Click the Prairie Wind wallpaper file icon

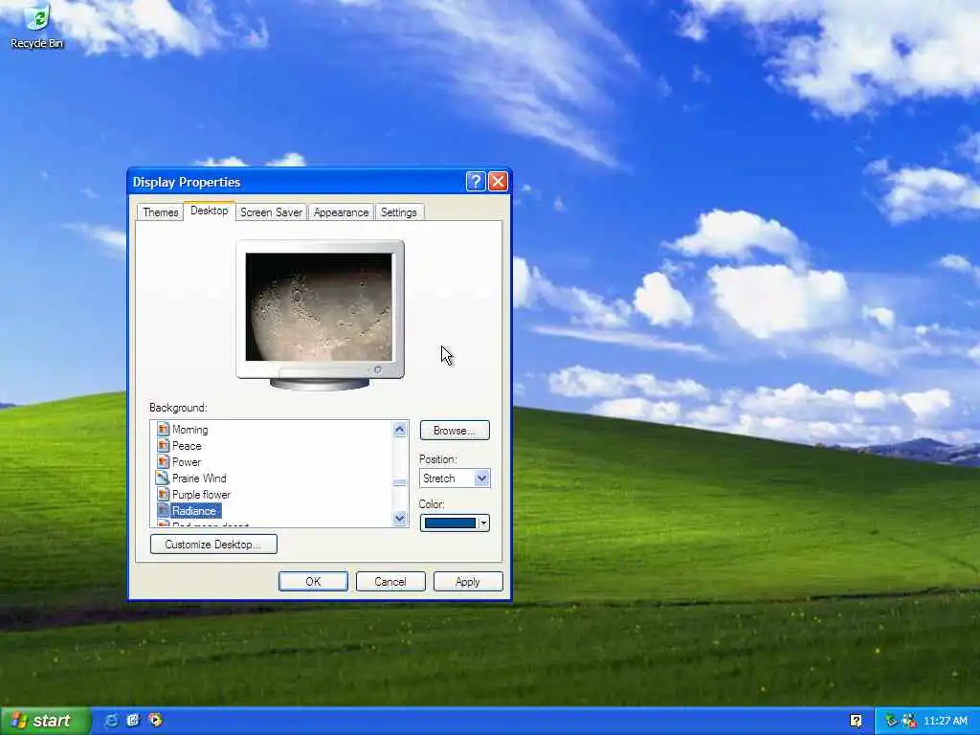(x=163, y=478)
